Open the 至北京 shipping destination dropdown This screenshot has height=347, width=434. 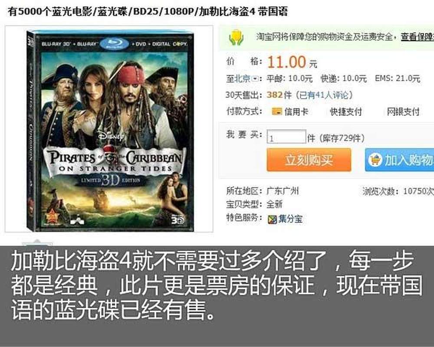click(243, 79)
